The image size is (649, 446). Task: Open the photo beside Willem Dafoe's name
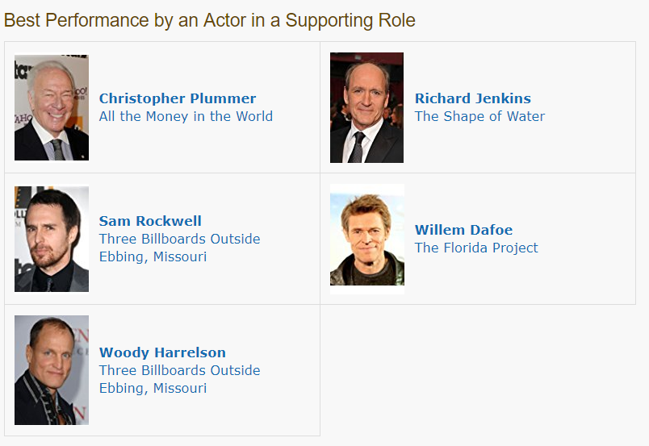366,239
